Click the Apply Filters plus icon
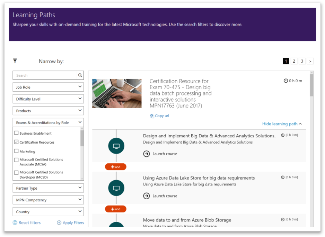This screenshot has width=325, height=237. (59, 223)
